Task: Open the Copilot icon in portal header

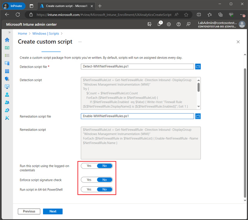Action: 149,24
